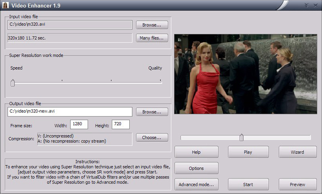Image resolution: width=322 pixels, height=194 pixels.
Task: Click the Speed/Quality slider handle
Action: [13, 83]
